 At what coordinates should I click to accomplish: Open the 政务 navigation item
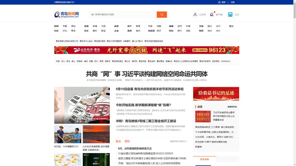[116, 26]
